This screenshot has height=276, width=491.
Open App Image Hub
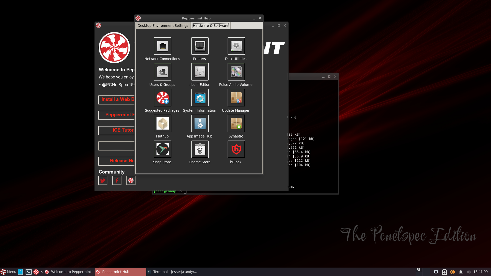[200, 123]
